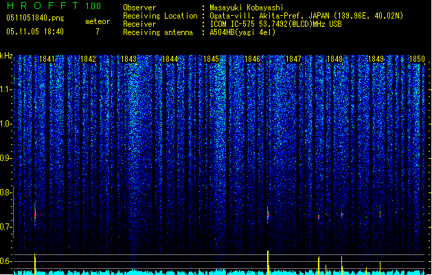Click the tallest yellow power spike under 1846
432x275 pixels.
[x=268, y=263]
